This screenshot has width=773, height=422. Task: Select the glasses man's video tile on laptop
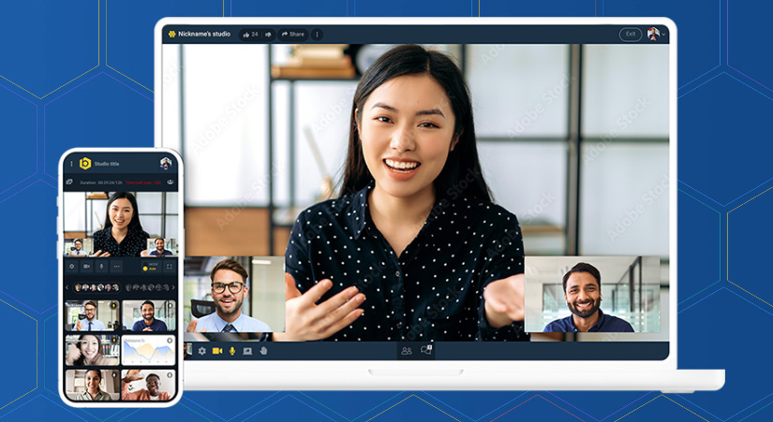click(234, 294)
